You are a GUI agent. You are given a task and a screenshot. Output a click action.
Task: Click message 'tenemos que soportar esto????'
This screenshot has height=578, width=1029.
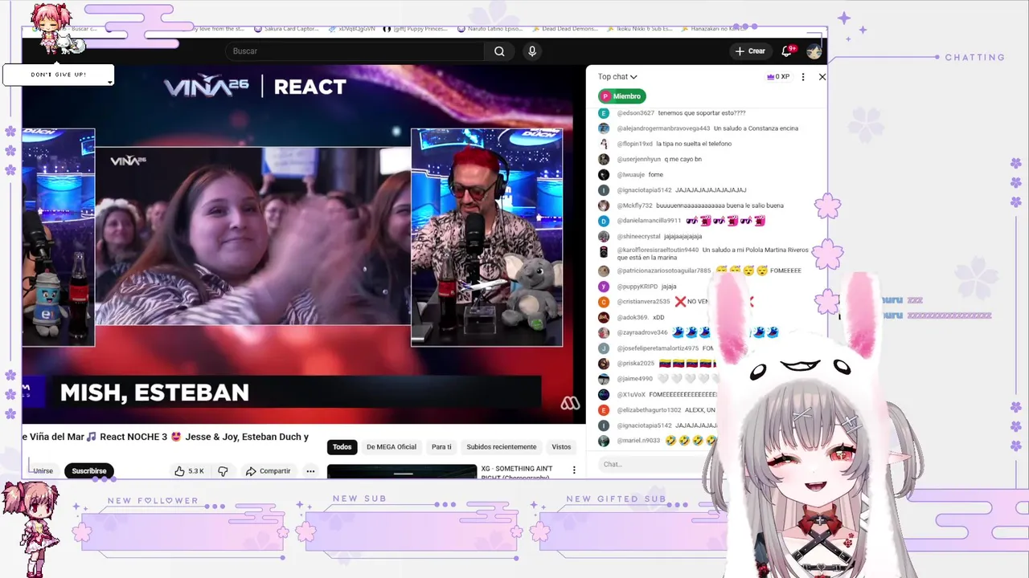coord(702,113)
